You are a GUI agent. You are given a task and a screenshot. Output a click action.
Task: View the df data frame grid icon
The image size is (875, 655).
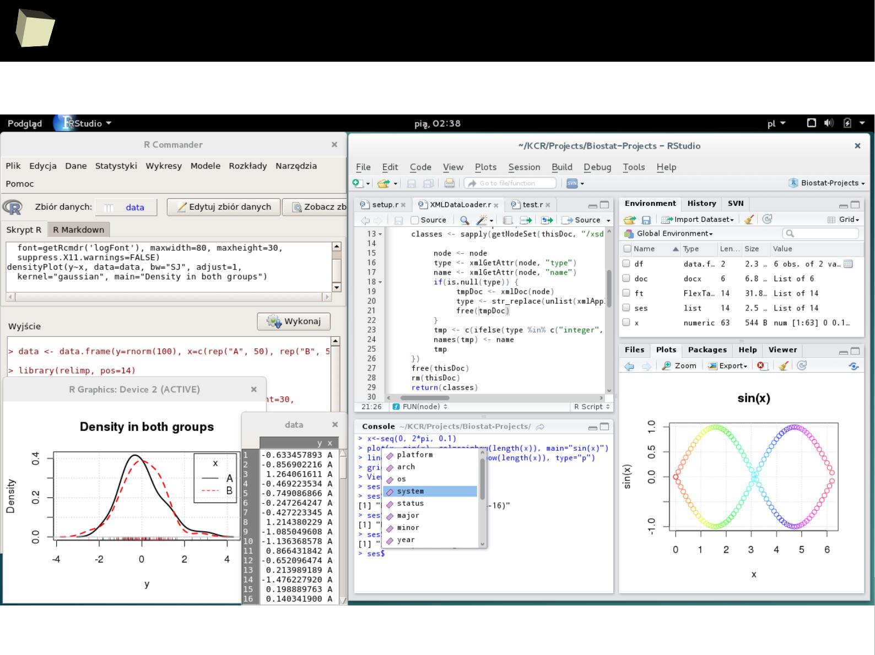click(848, 264)
